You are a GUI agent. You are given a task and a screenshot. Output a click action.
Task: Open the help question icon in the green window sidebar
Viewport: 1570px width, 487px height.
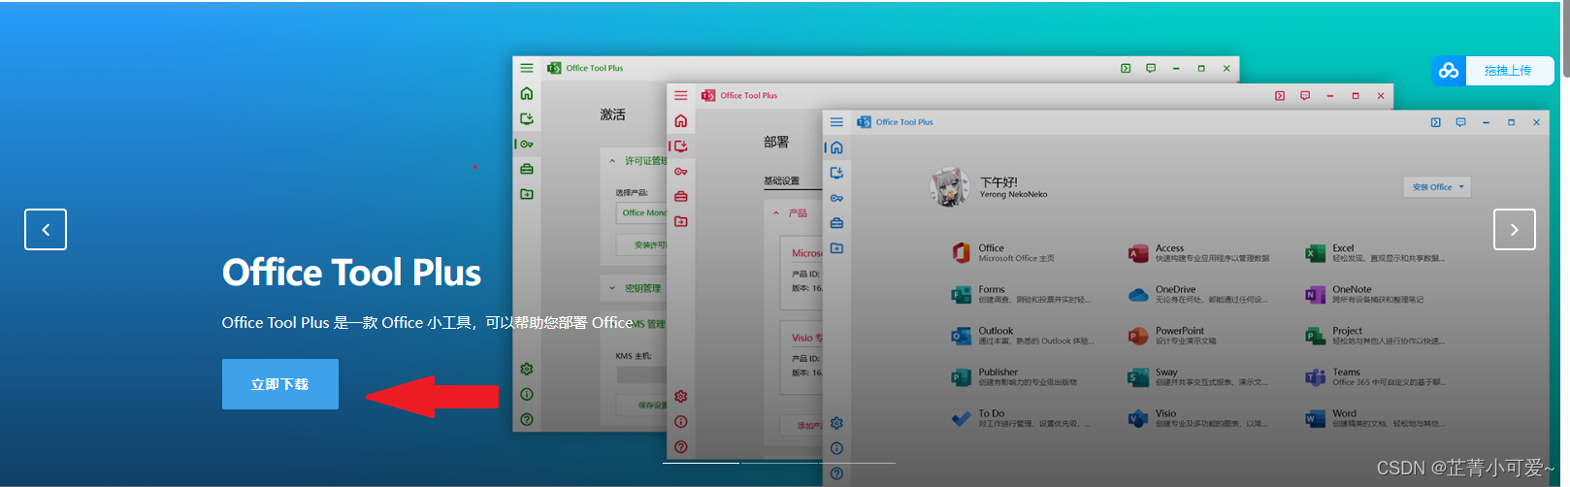527,419
